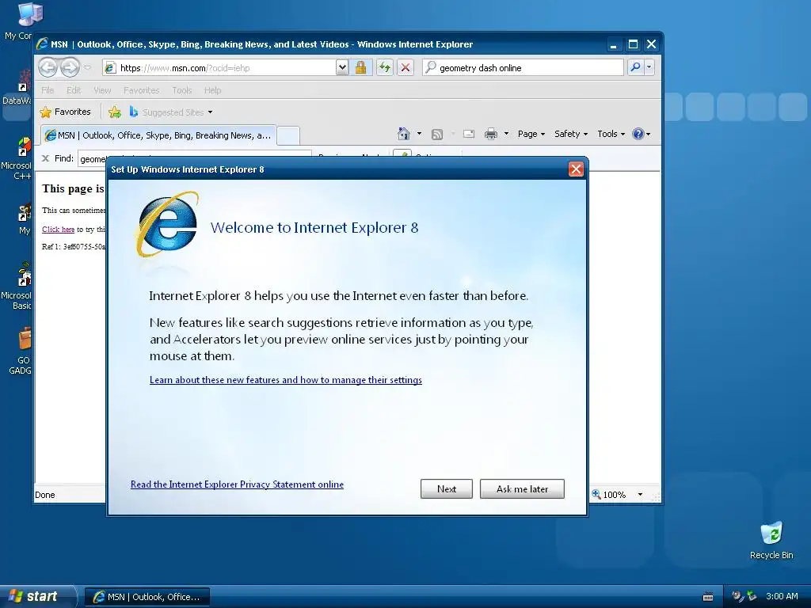Expand the 100% zoom level dropdown
This screenshot has width=811, height=608.
[x=640, y=495]
